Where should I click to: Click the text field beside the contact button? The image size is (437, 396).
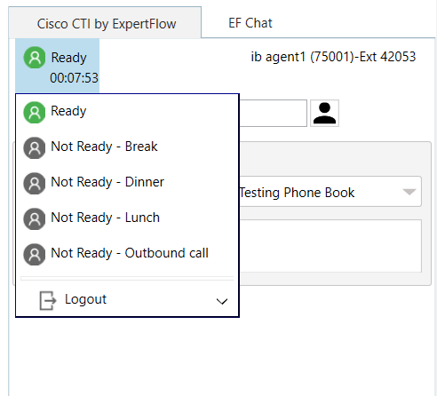[x=273, y=113]
